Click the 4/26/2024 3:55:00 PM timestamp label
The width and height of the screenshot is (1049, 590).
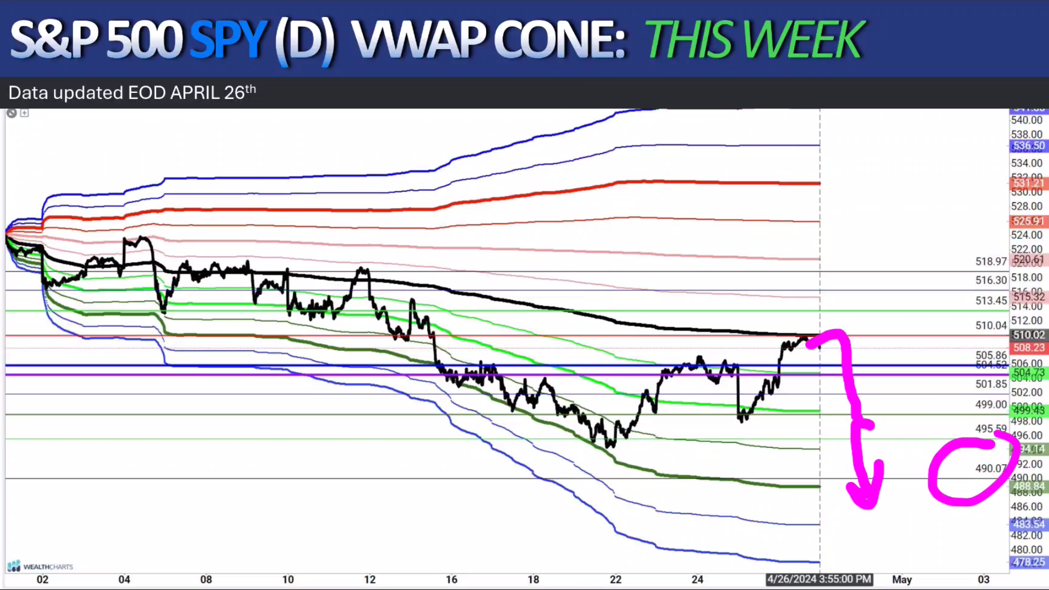click(819, 579)
